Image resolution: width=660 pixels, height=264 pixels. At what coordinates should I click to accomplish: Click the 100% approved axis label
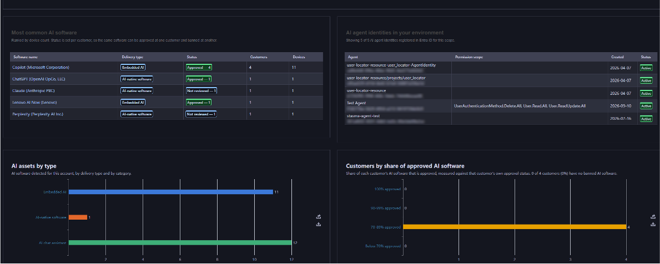point(387,189)
